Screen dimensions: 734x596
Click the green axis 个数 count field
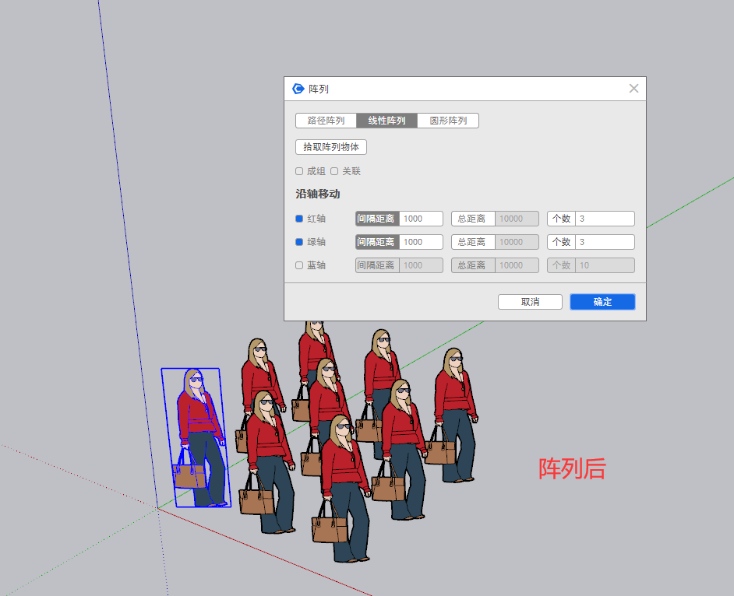[x=604, y=242]
